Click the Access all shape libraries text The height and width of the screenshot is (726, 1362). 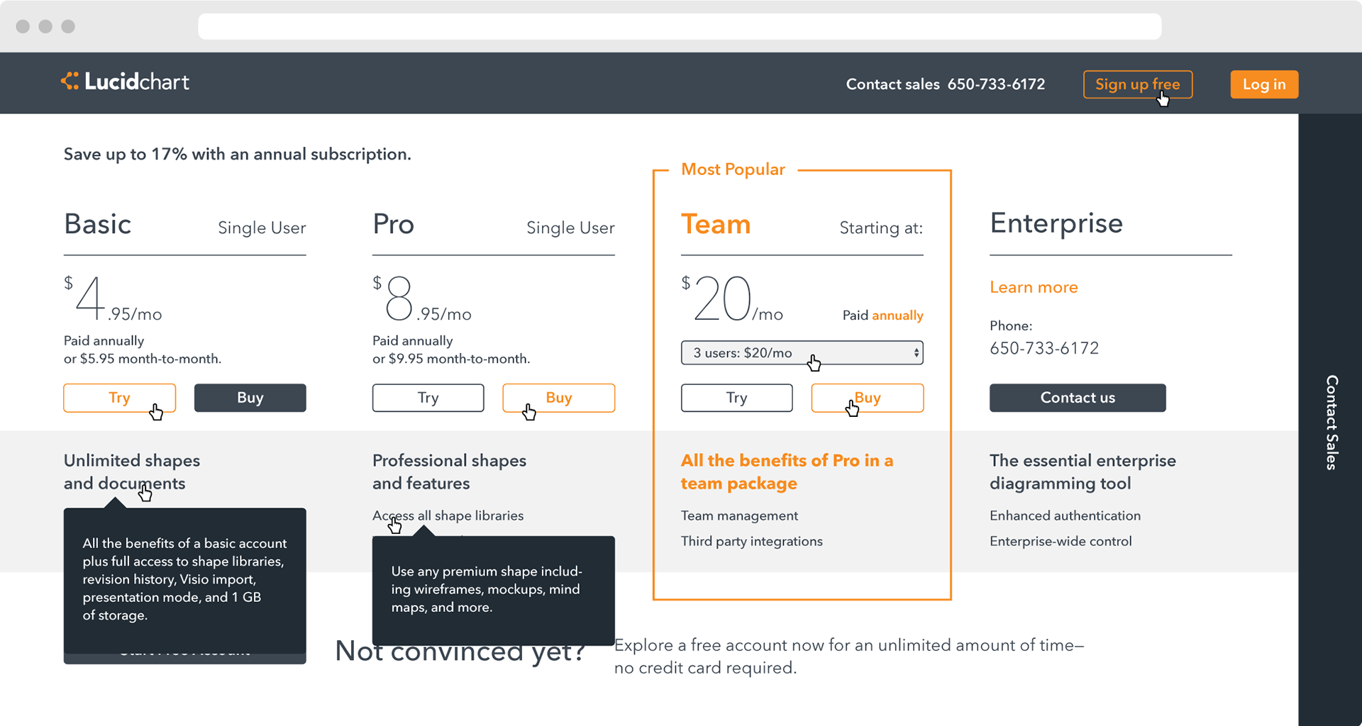448,515
